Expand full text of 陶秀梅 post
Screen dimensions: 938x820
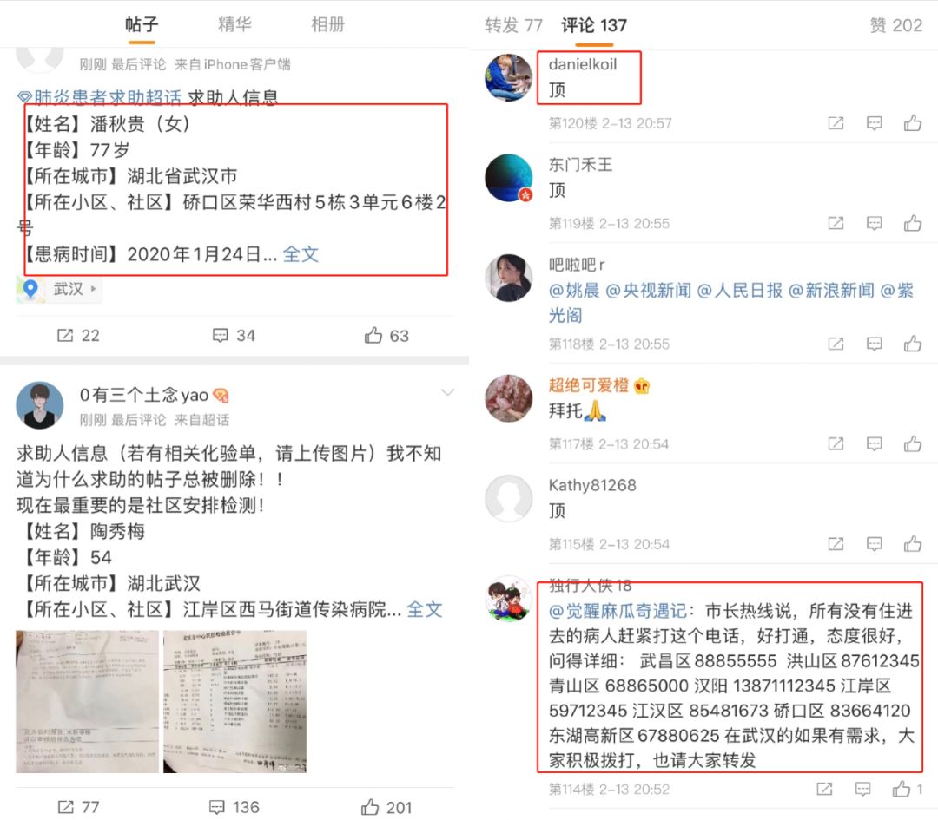click(424, 610)
